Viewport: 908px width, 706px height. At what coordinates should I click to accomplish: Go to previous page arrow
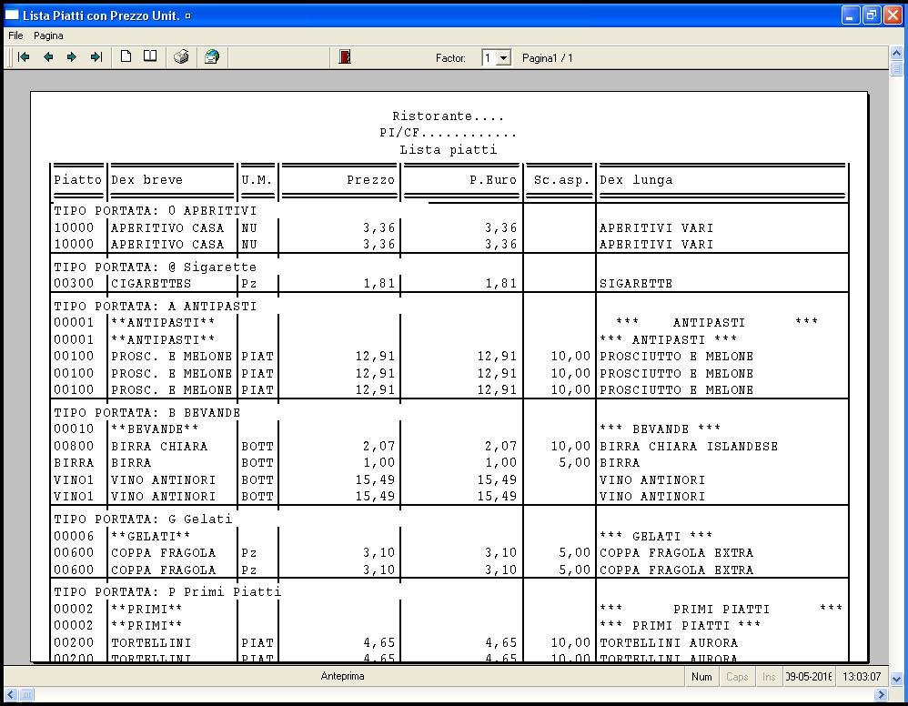click(x=48, y=56)
